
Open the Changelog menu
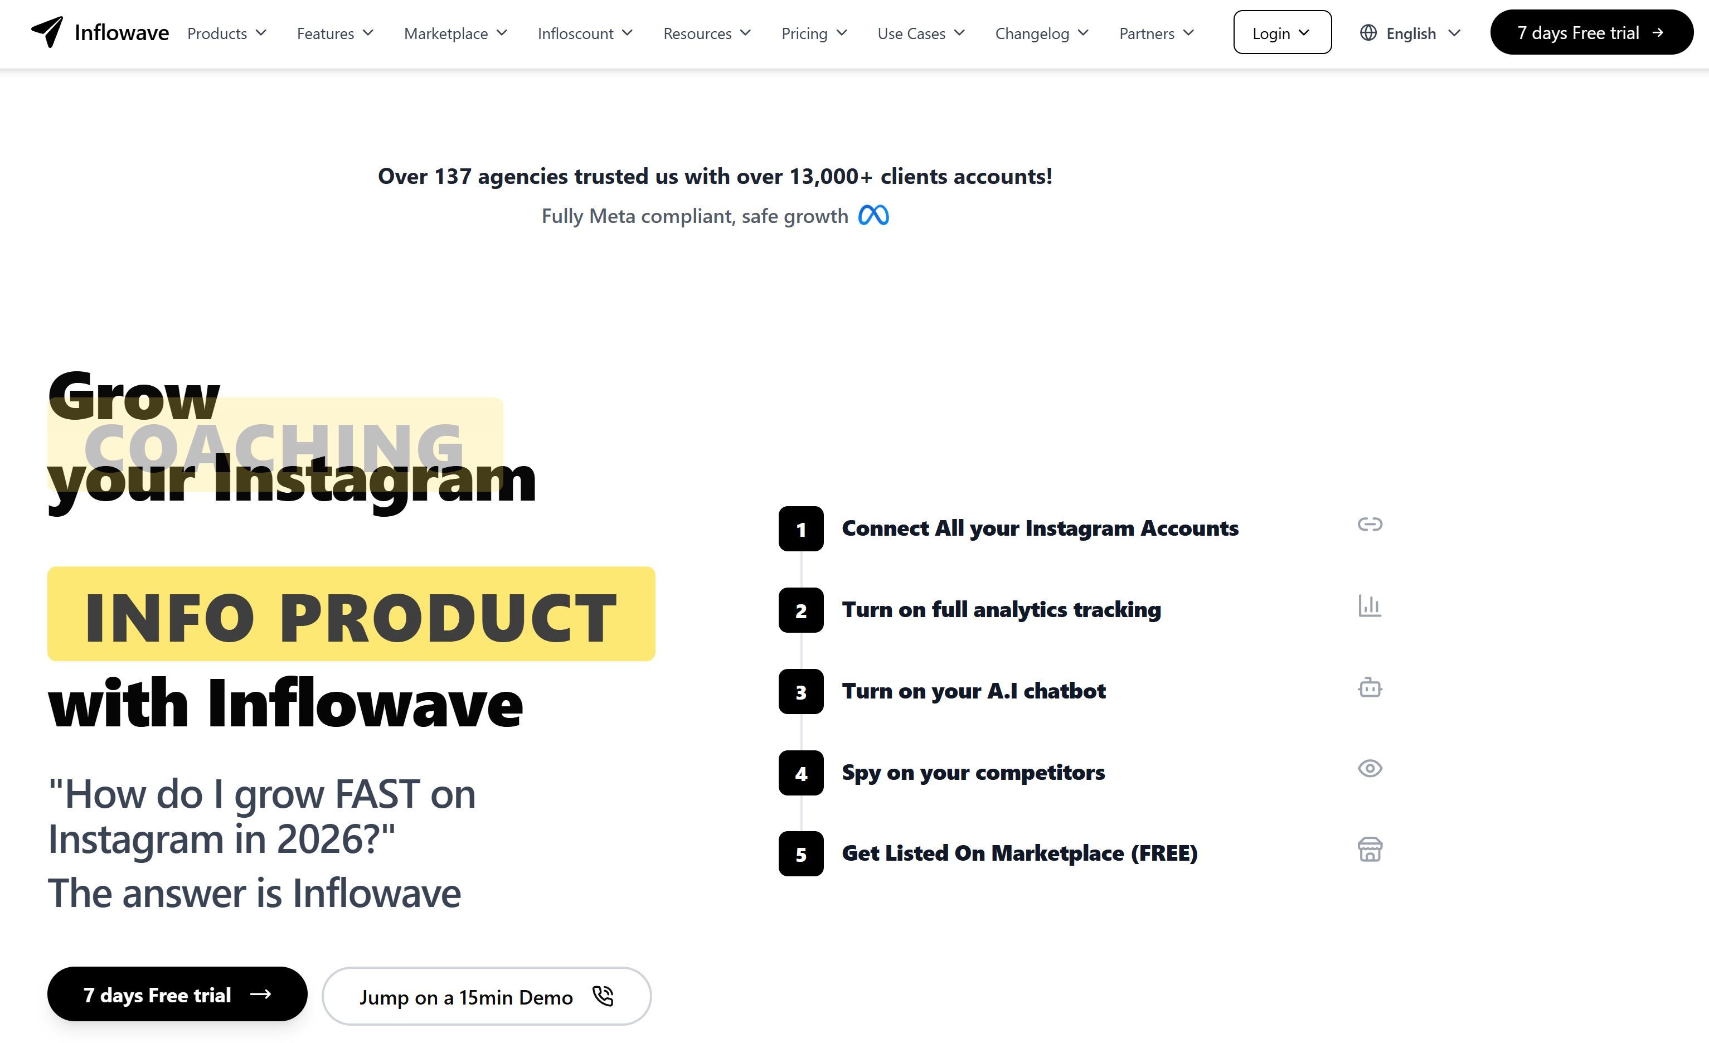(x=1042, y=33)
